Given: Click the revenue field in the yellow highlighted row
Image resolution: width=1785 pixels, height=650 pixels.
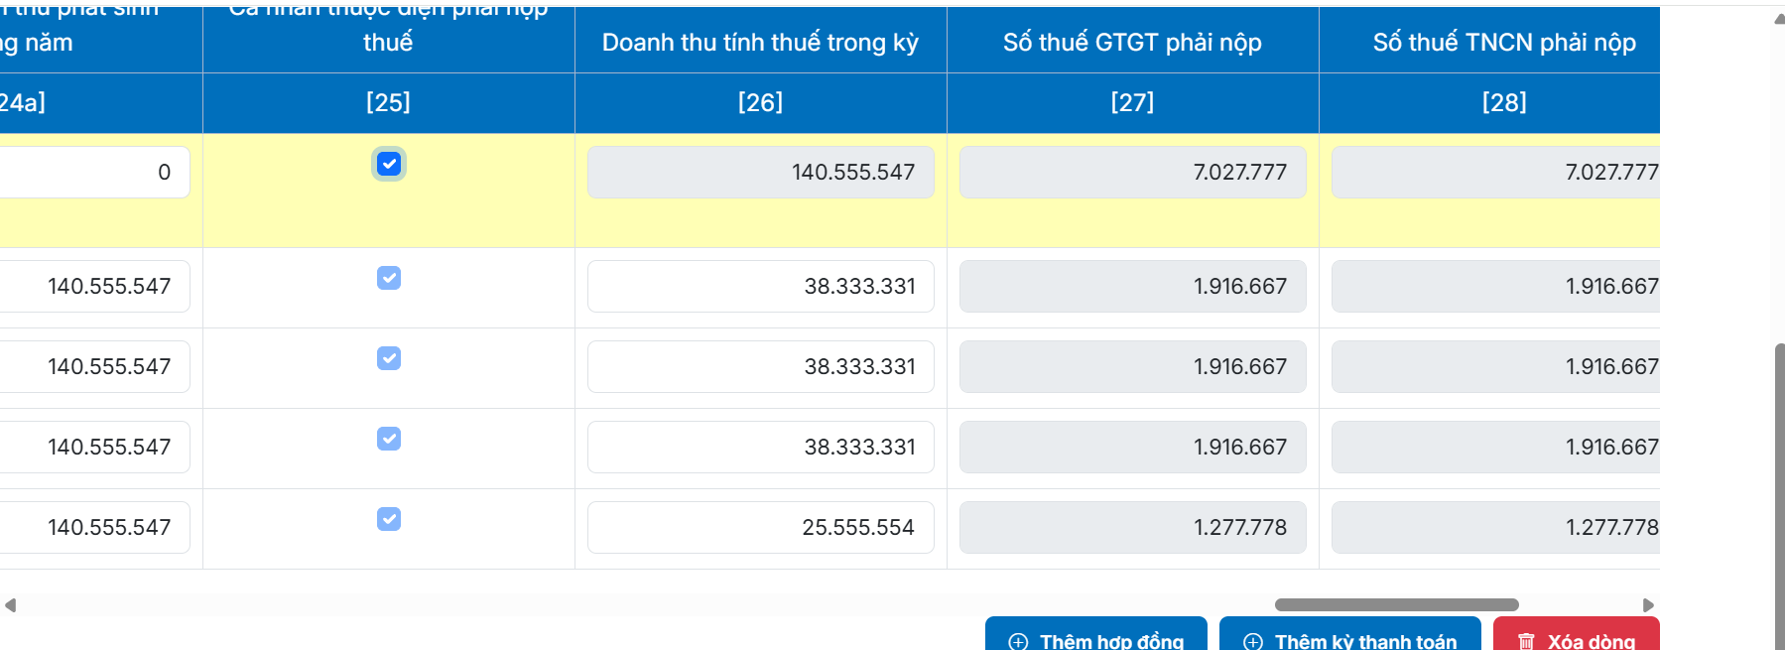Looking at the screenshot, I should click(760, 172).
